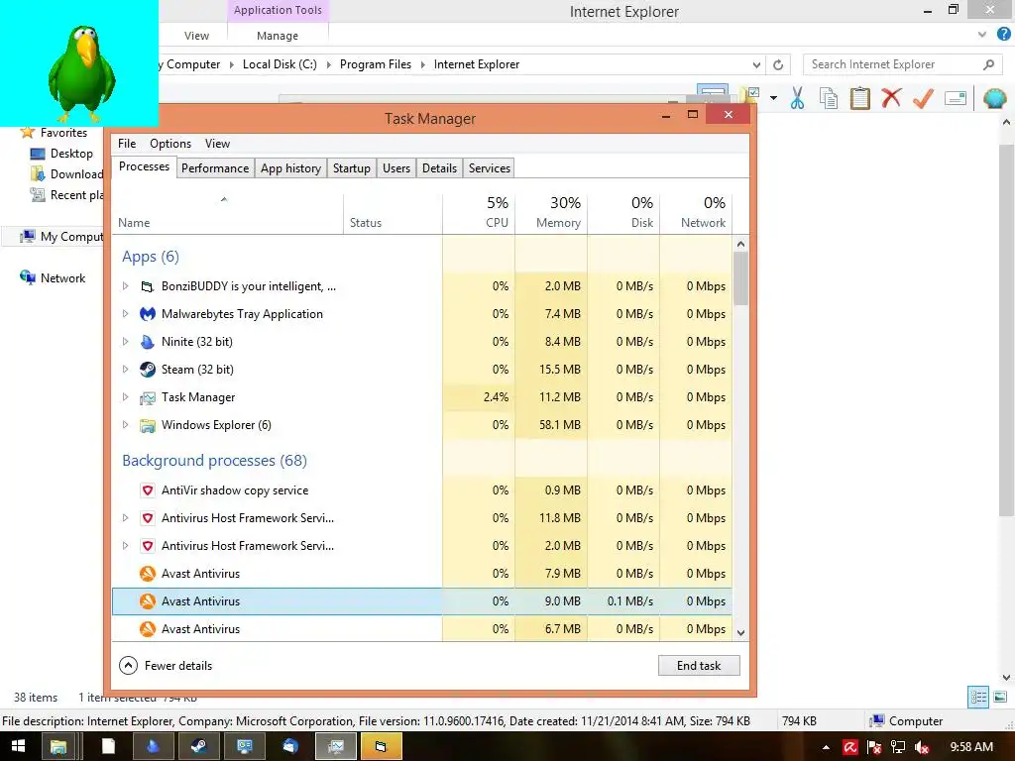This screenshot has width=1015, height=761.
Task: Click the muted volume tray icon
Action: [921, 747]
